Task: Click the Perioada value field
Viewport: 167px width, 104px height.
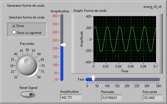Action: point(112,98)
